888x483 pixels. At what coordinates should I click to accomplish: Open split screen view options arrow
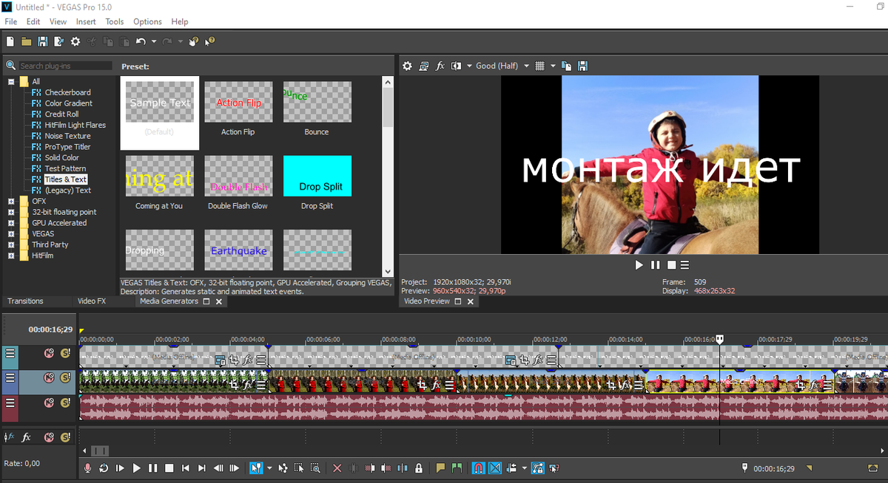click(x=469, y=66)
